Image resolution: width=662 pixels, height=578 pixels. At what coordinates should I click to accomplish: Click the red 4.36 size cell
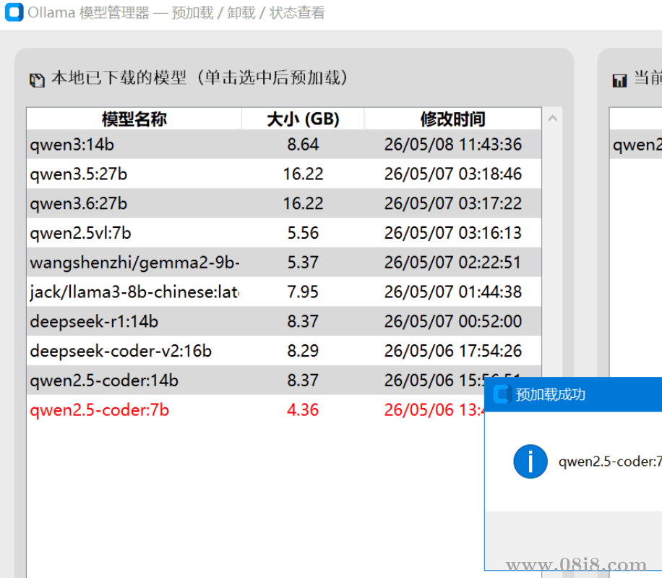pyautogui.click(x=303, y=410)
